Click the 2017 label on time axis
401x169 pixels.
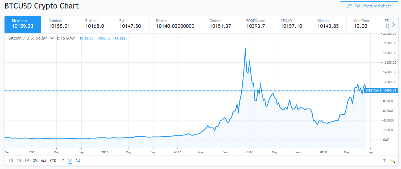coord(177,152)
